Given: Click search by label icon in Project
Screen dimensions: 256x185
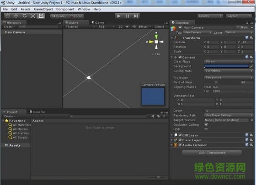Looking at the screenshot, I should click(158, 116).
